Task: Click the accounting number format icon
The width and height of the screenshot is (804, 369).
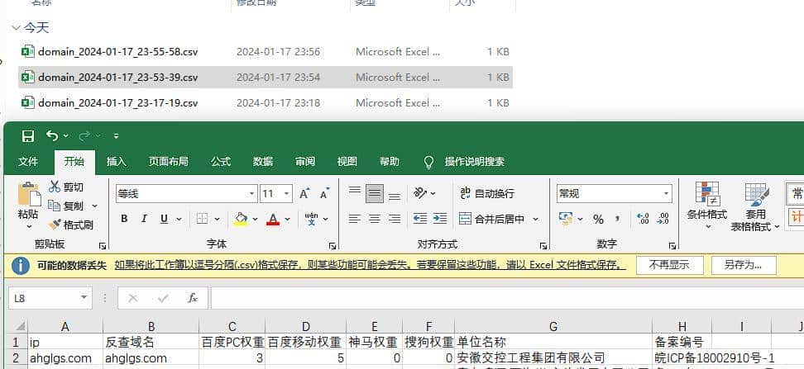Action: click(x=566, y=219)
